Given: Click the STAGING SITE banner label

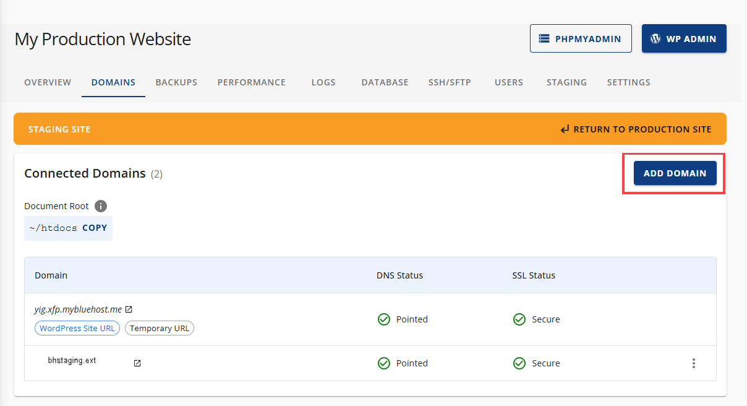Looking at the screenshot, I should click(x=59, y=129).
